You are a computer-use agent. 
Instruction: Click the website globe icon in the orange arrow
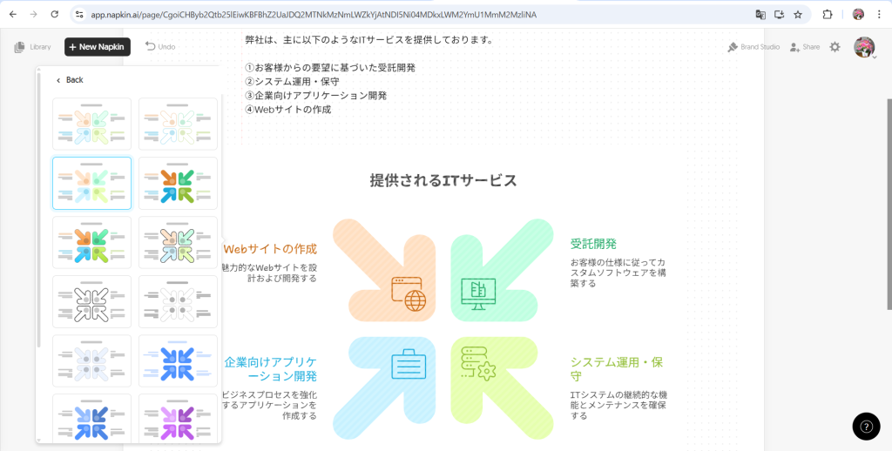pyautogui.click(x=409, y=293)
